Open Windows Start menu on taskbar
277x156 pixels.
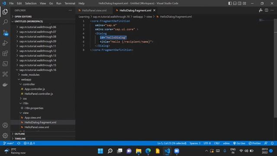coord(100,151)
